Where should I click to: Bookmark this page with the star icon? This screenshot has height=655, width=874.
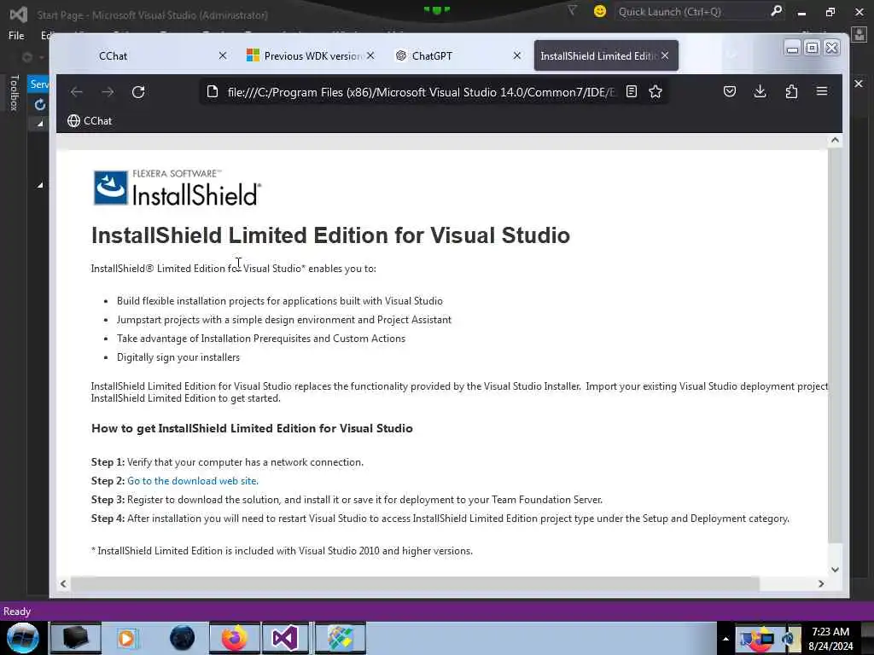[x=655, y=91]
